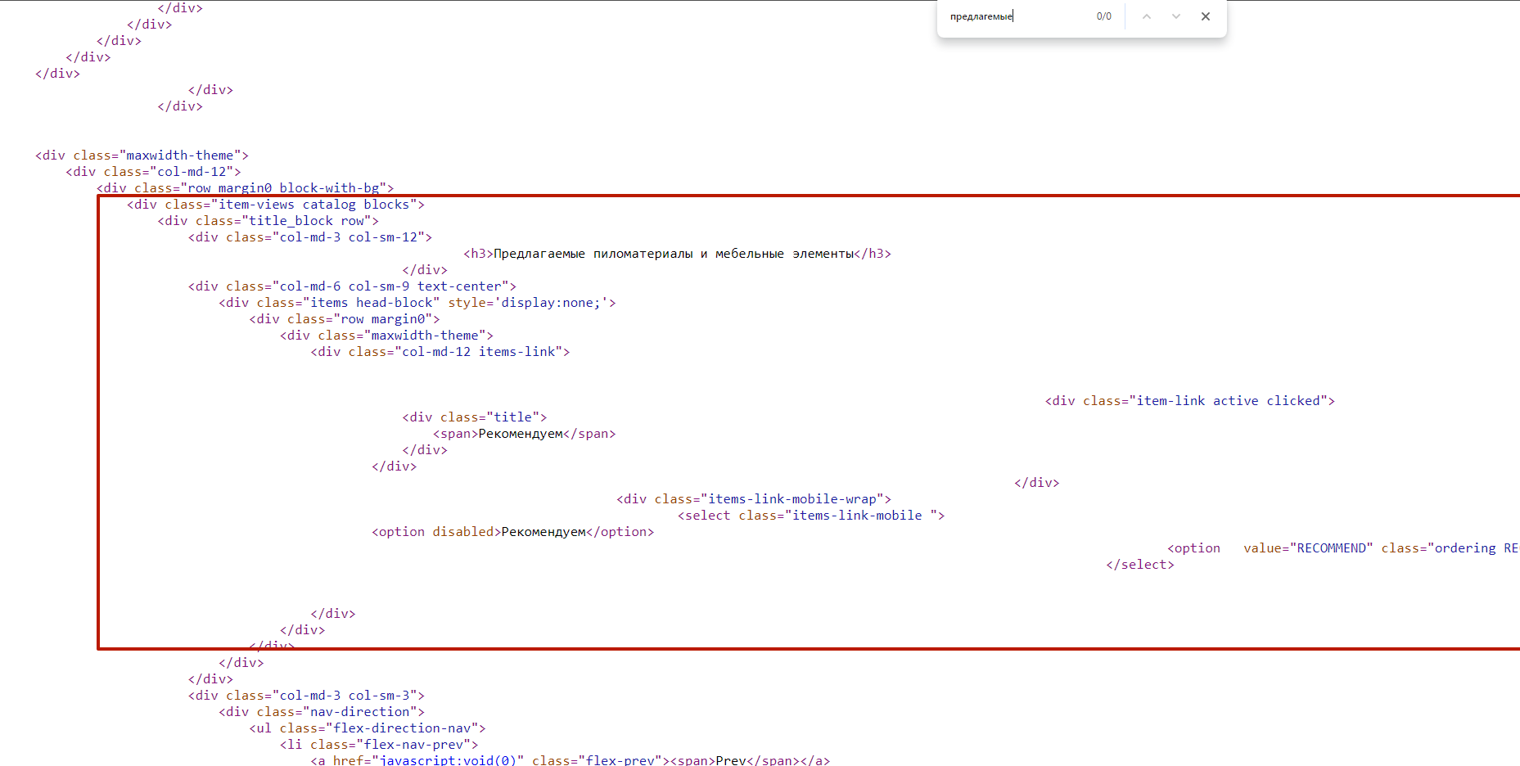This screenshot has width=1520, height=766.
Task: Click the items-link-mobile-wrap div line
Action: point(753,499)
